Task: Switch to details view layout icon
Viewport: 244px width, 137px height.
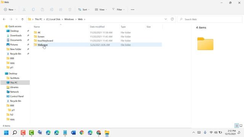Action: coord(236,126)
